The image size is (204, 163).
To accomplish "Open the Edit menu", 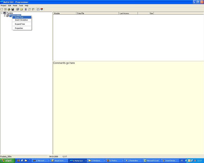I will coord(10,6).
